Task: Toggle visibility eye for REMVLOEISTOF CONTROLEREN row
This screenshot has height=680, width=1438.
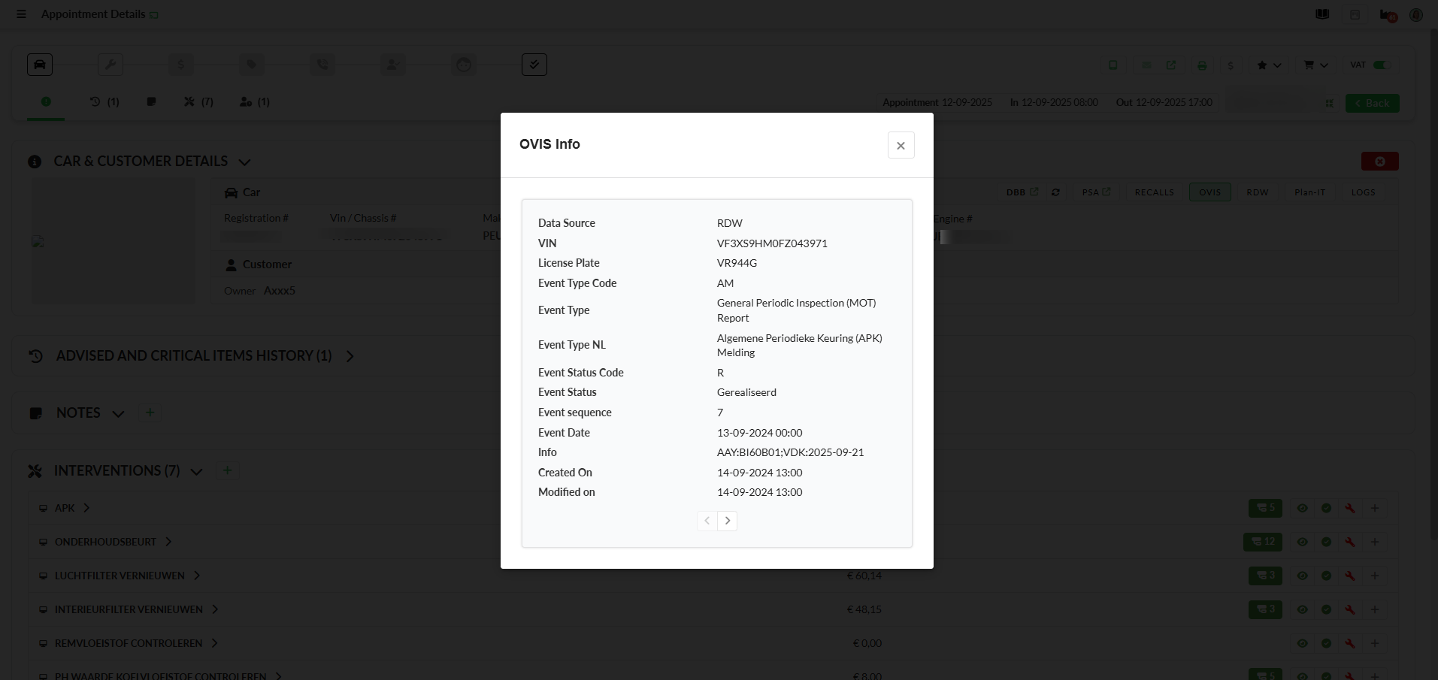Action: [x=1303, y=643]
